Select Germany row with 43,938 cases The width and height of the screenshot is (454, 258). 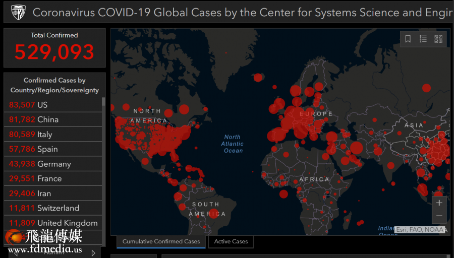point(53,164)
